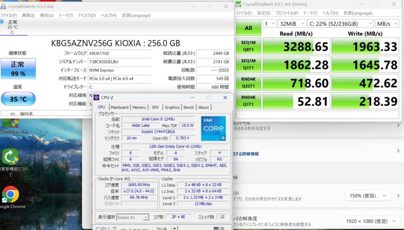Click the 2741 GB total host writes value
Screen dimensions: 404x230
[x=213, y=61]
